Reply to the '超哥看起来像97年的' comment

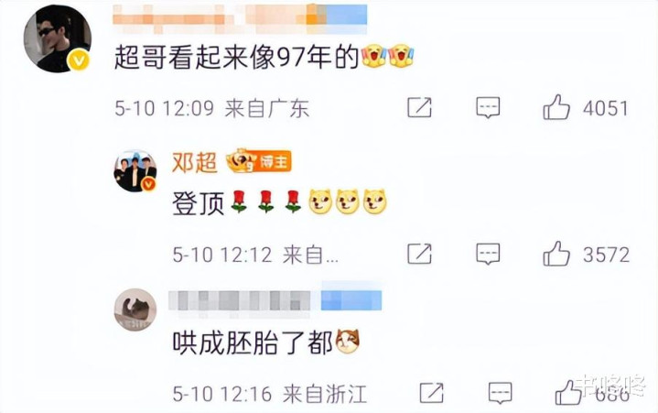click(488, 107)
